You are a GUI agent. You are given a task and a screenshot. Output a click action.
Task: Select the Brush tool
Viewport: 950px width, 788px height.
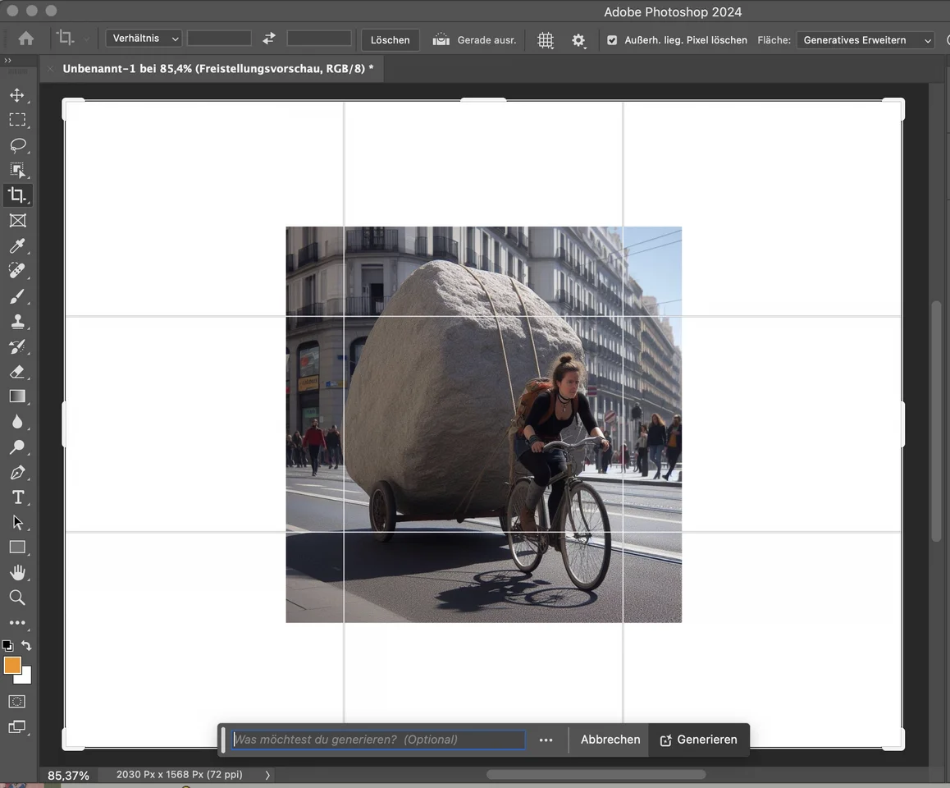(17, 296)
